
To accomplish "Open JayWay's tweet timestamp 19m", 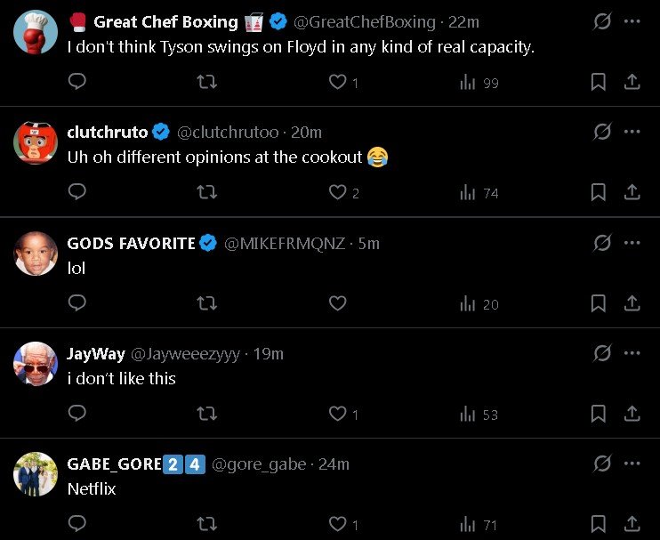I will coord(269,353).
